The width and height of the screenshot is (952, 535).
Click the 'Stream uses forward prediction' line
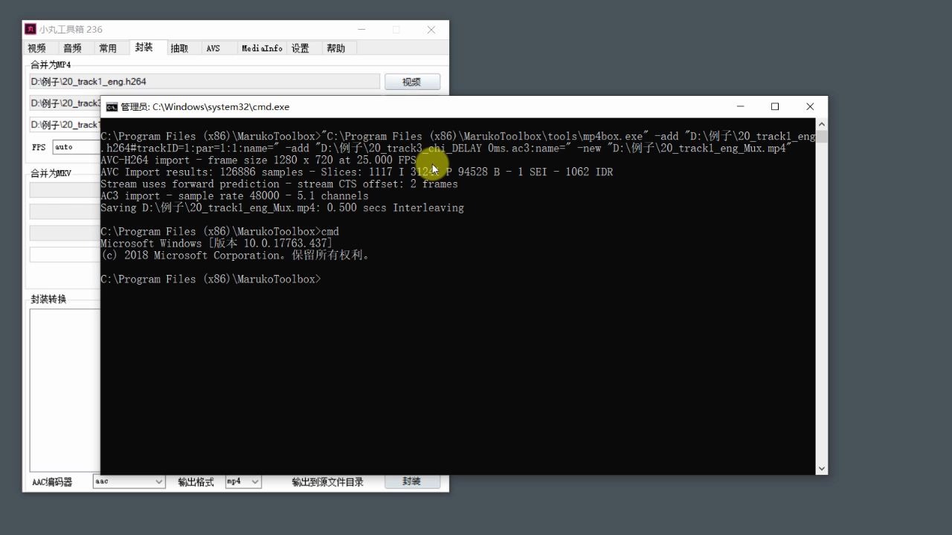(x=279, y=184)
